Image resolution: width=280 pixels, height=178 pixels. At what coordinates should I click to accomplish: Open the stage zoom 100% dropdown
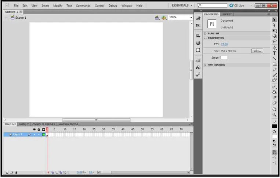coord(191,18)
